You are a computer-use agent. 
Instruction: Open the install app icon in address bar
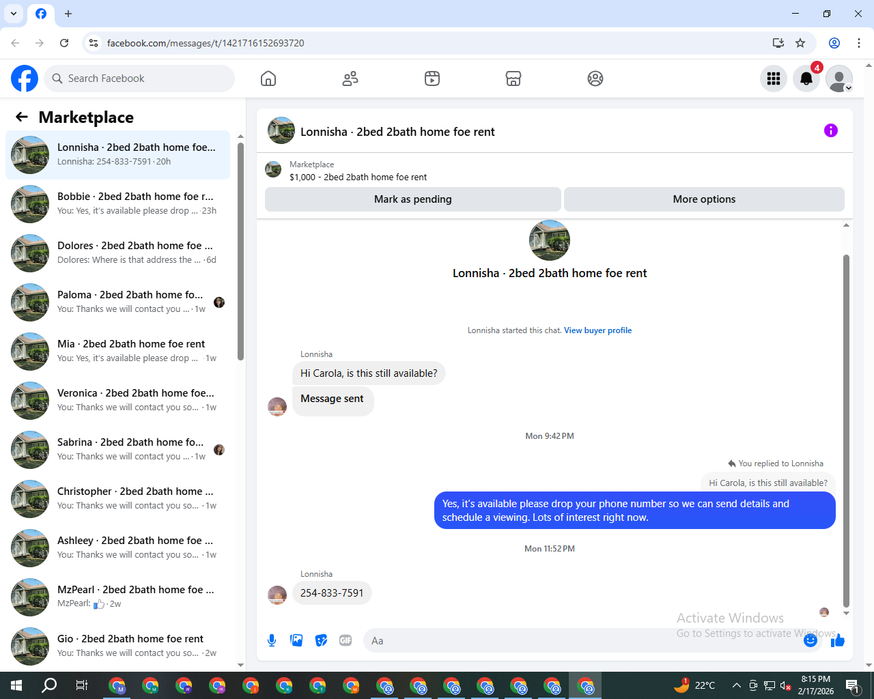coord(778,43)
